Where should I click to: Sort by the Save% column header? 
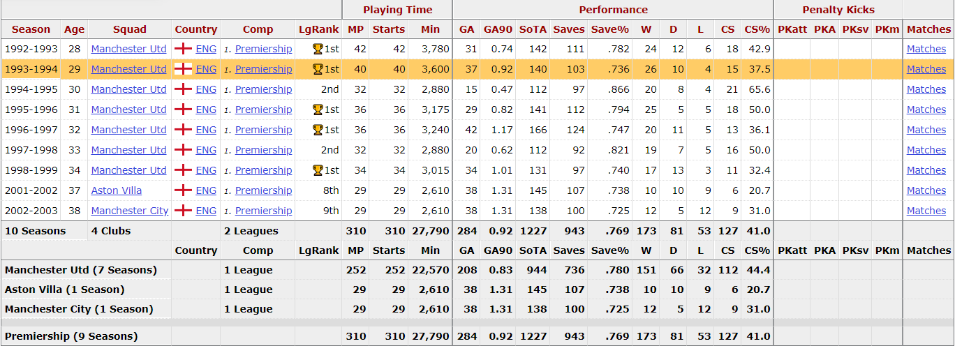pos(610,29)
